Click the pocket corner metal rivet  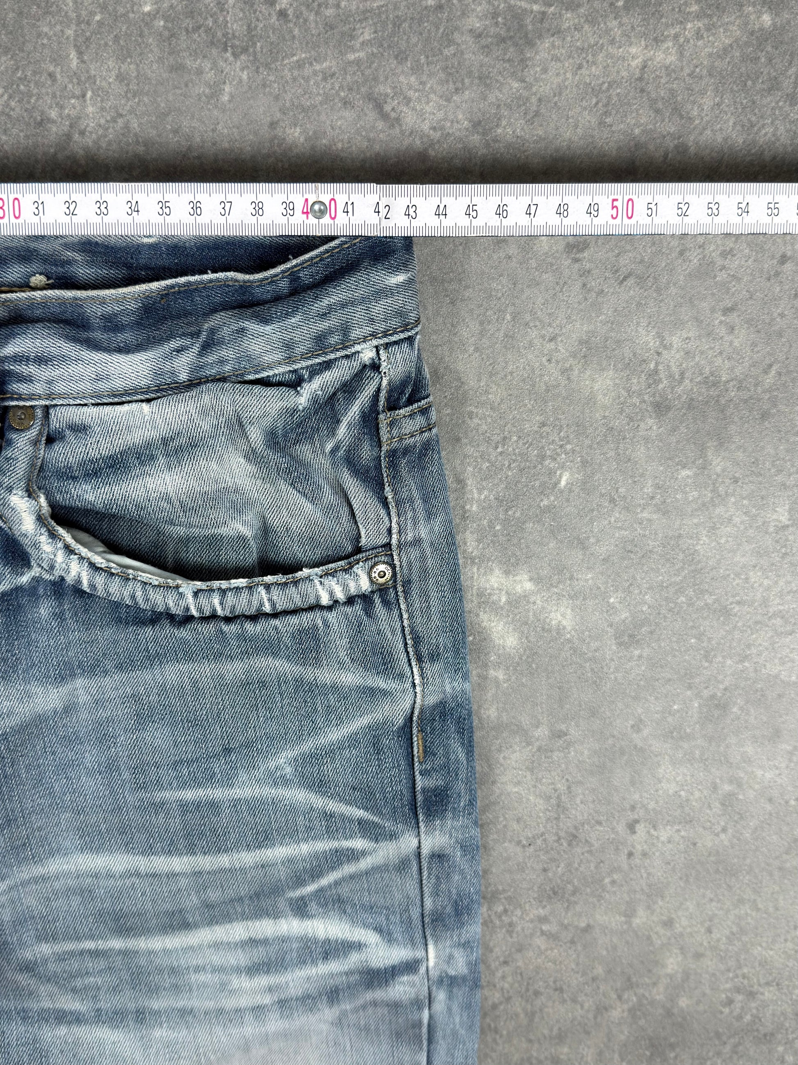(x=382, y=573)
